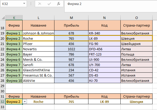The image size is (157, 110).
Task: Click profit value 1022
Action: [x=71, y=49]
